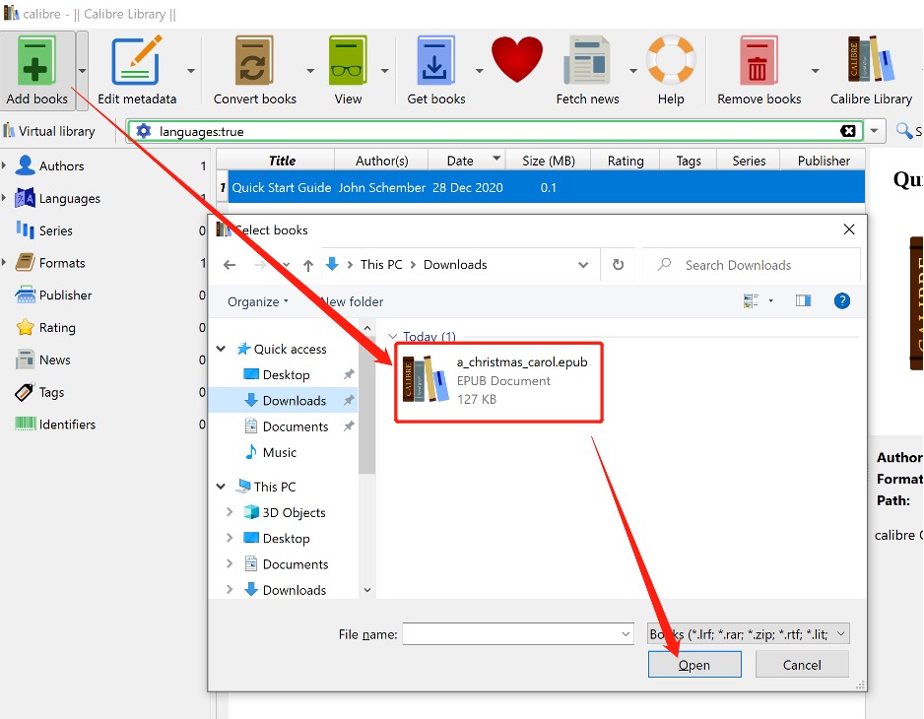
Task: Close the Select books dialog
Action: coord(848,229)
